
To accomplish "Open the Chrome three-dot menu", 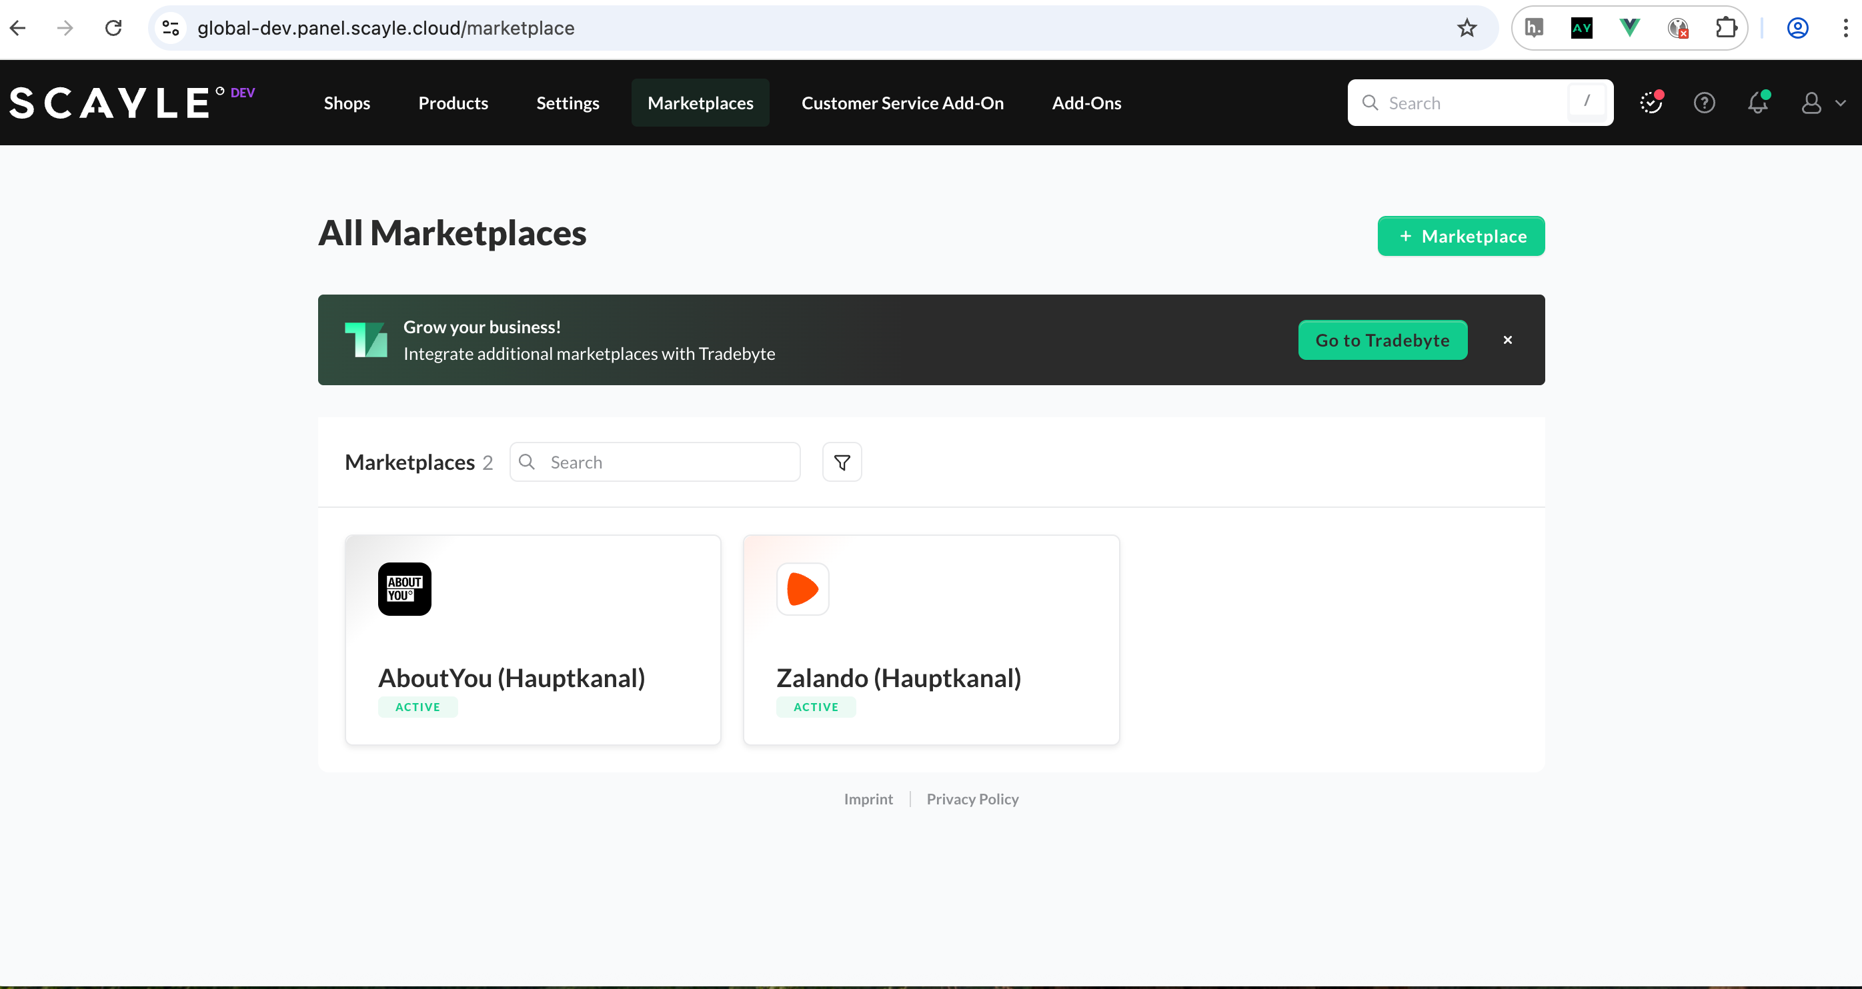I will (x=1845, y=28).
